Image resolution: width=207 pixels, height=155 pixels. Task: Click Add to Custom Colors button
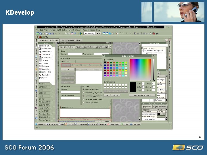pos(142,95)
